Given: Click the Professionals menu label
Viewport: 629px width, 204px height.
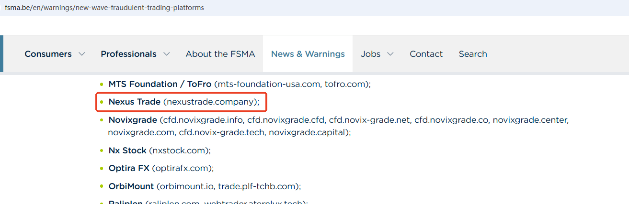Looking at the screenshot, I should pyautogui.click(x=128, y=54).
